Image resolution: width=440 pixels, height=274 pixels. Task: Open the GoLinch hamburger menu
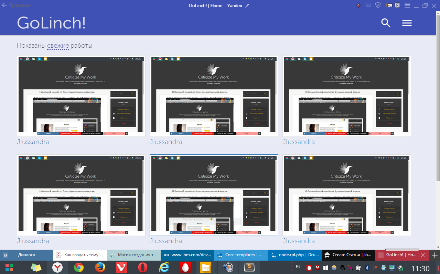(407, 23)
